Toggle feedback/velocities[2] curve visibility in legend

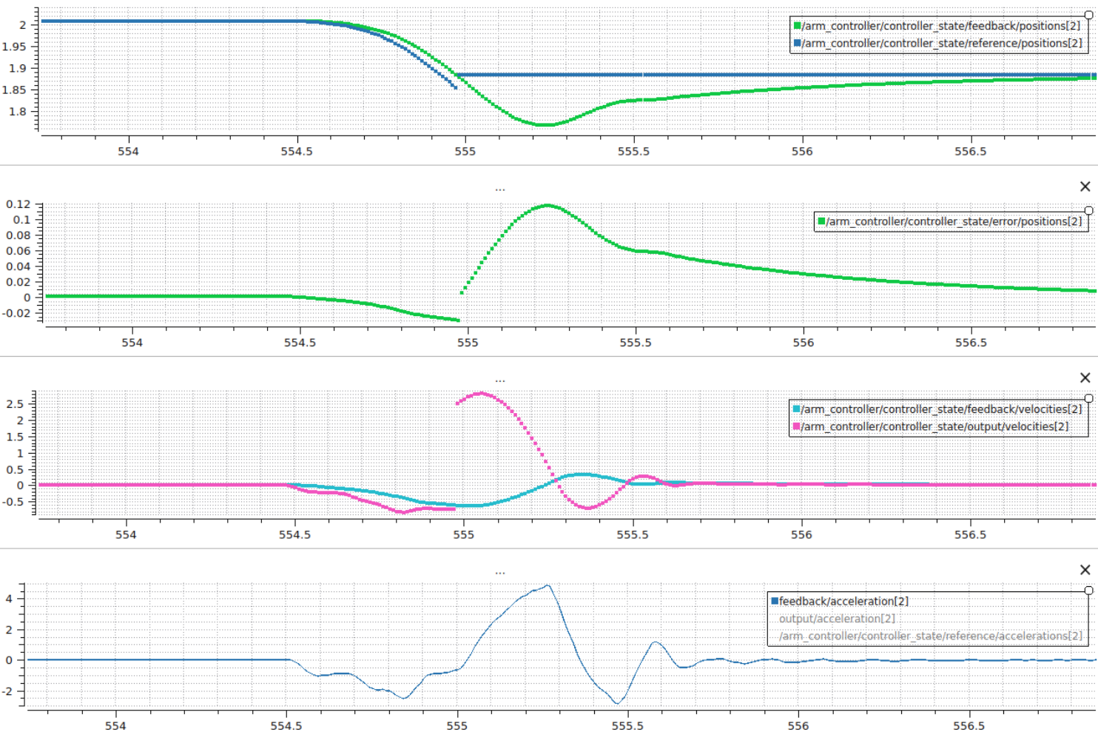tap(940, 409)
